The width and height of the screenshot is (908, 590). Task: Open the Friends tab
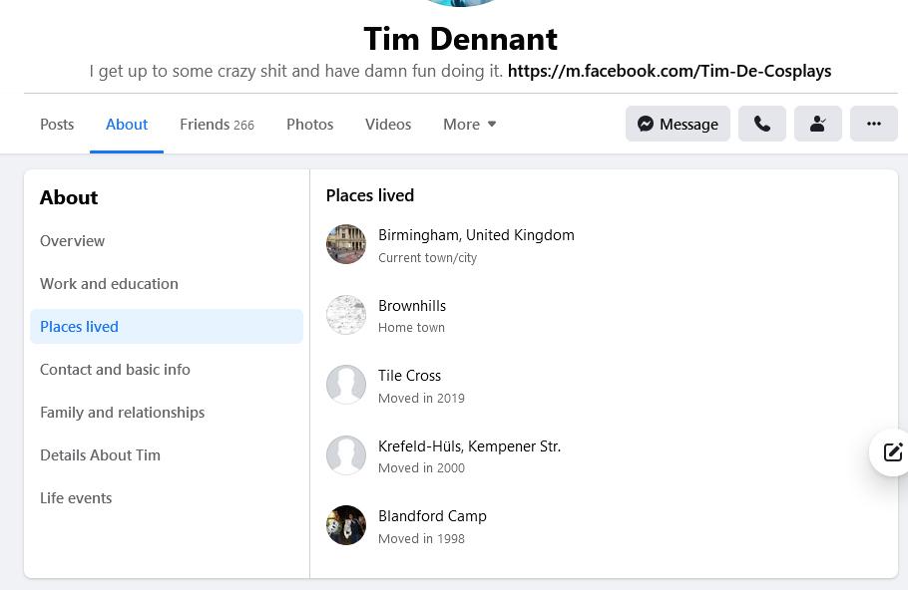tap(217, 125)
